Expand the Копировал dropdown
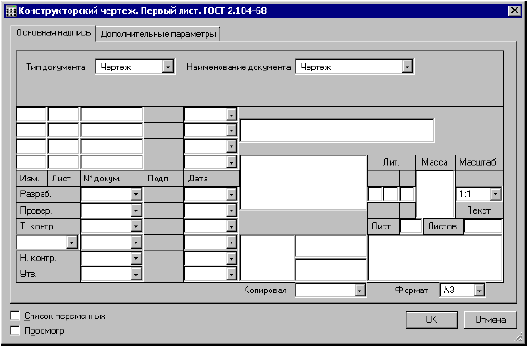Viewport: 527px width, 347px height. [359, 291]
